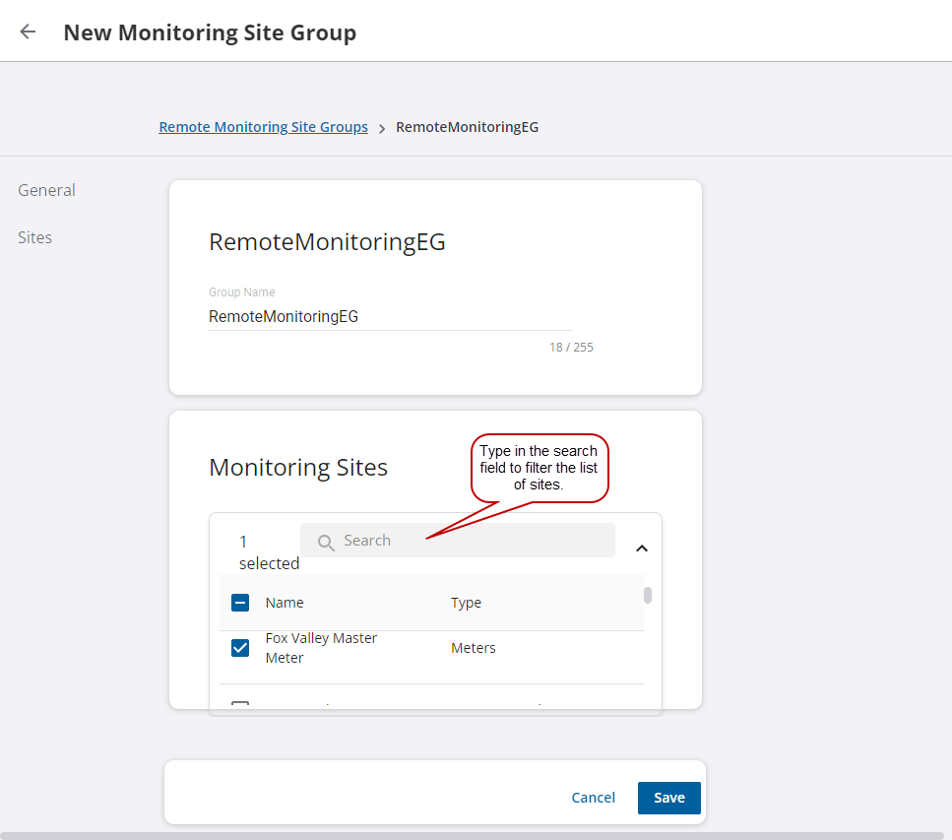Uncheck the Fox Valley Master Meter checkbox
Screen dimensions: 952x840
click(x=240, y=648)
